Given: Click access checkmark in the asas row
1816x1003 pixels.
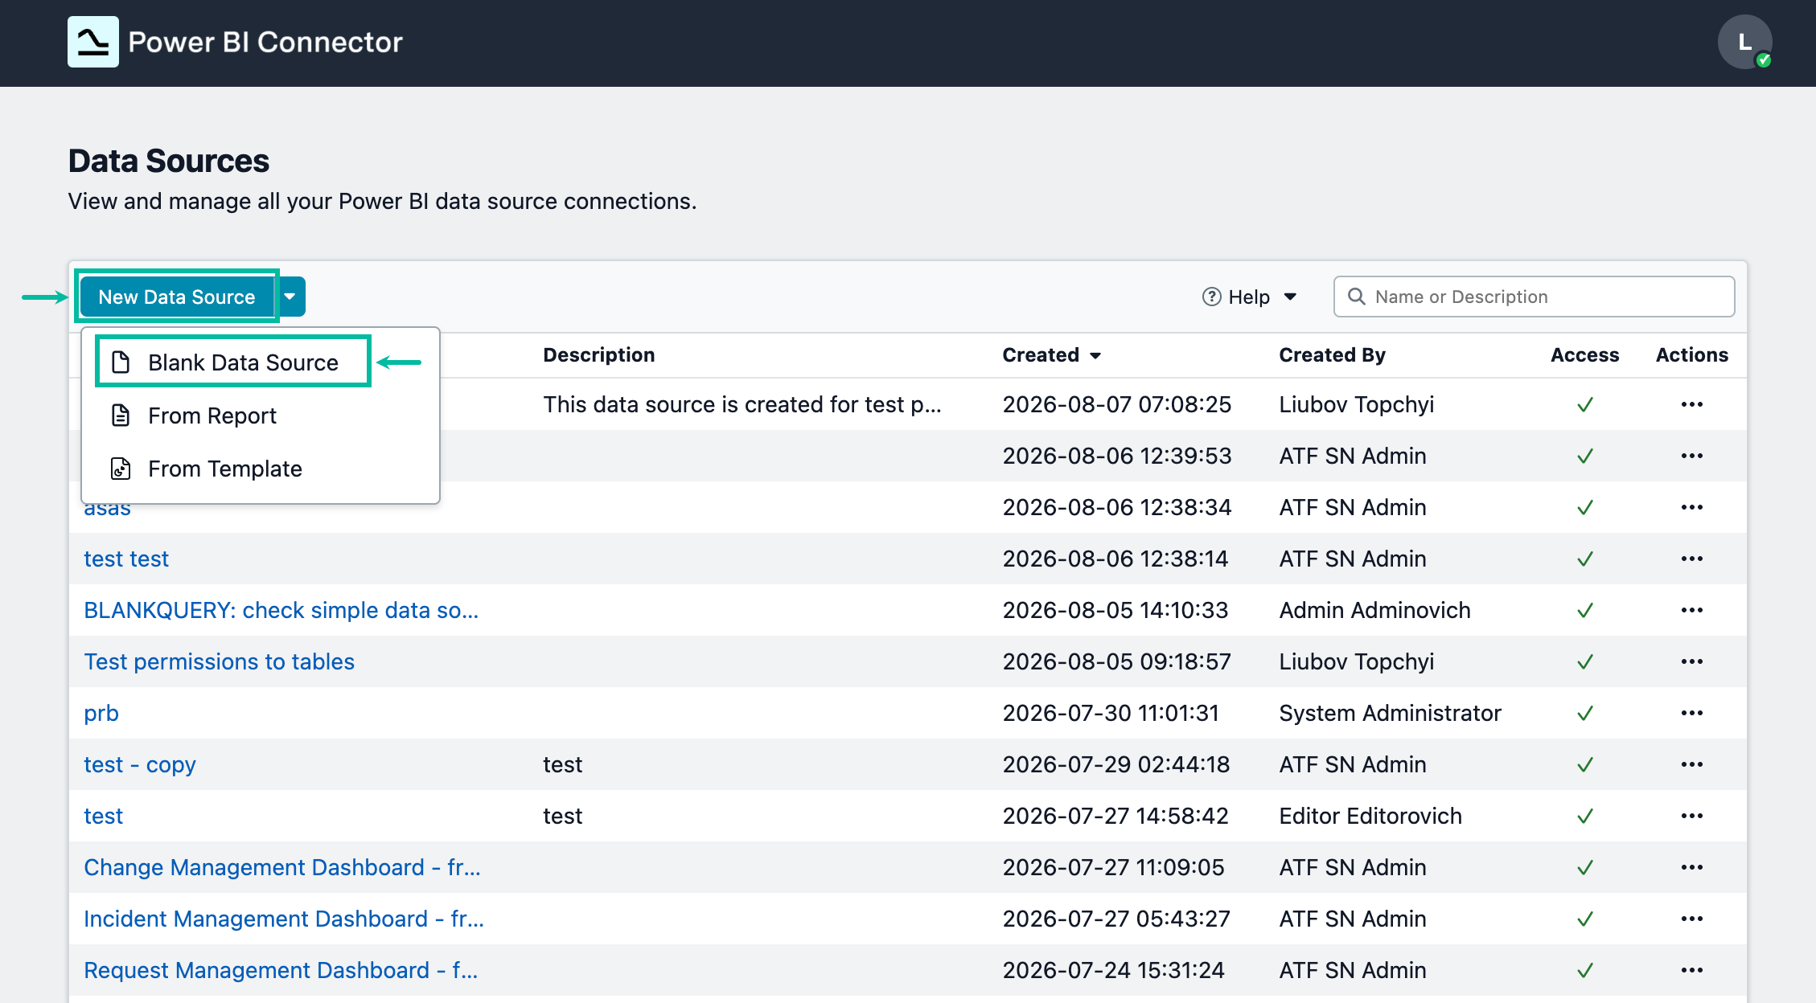Looking at the screenshot, I should [x=1585, y=507].
